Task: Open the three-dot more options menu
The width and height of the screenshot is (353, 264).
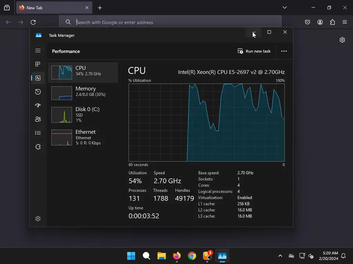Action: pos(284,51)
